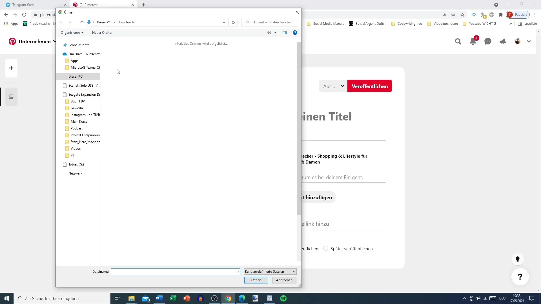Open the view options dropdown arrow
Viewport: 541px width, 304px height.
pos(275,33)
